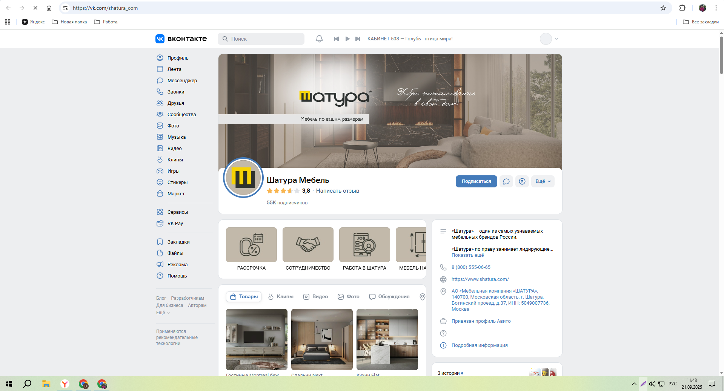Skip to previous music track
Screen dimensions: 724x391
(337, 39)
